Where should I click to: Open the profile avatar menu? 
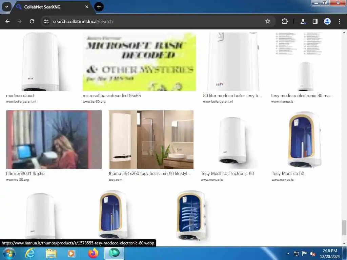click(x=327, y=21)
